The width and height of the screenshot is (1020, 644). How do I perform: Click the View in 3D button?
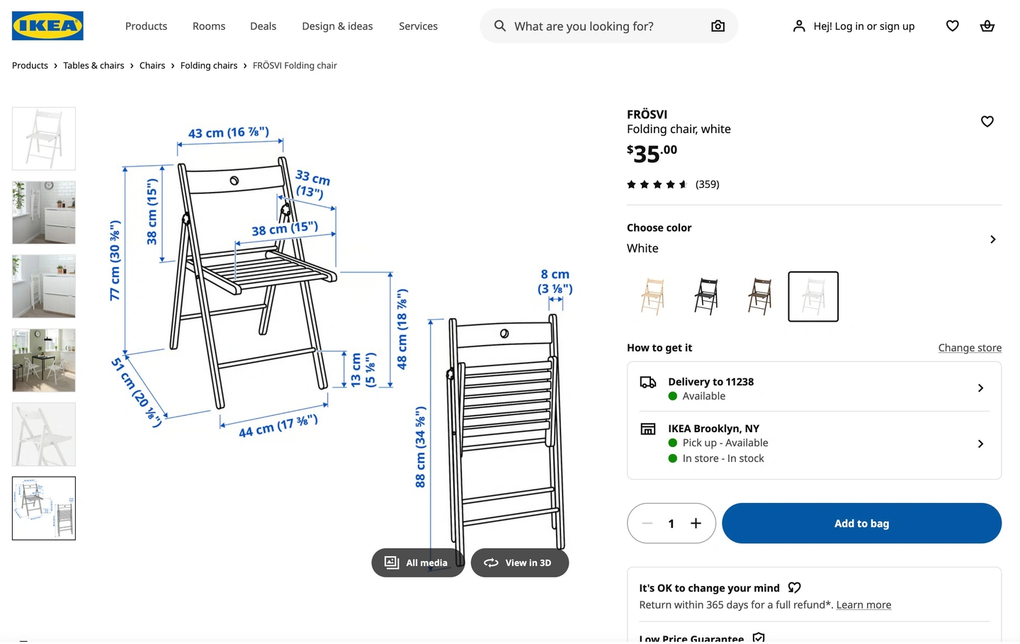(x=519, y=563)
